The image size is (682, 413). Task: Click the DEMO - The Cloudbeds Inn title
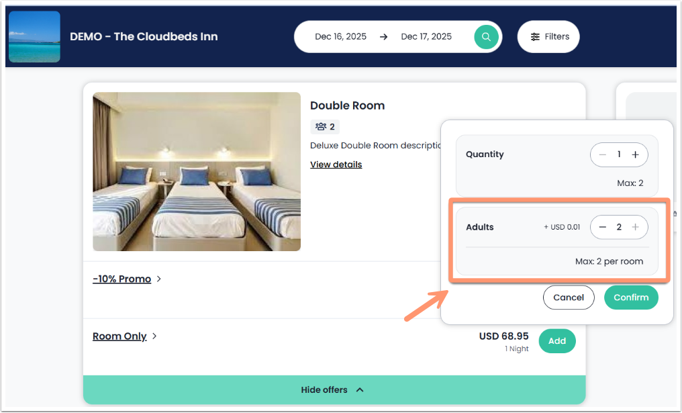pyautogui.click(x=144, y=37)
